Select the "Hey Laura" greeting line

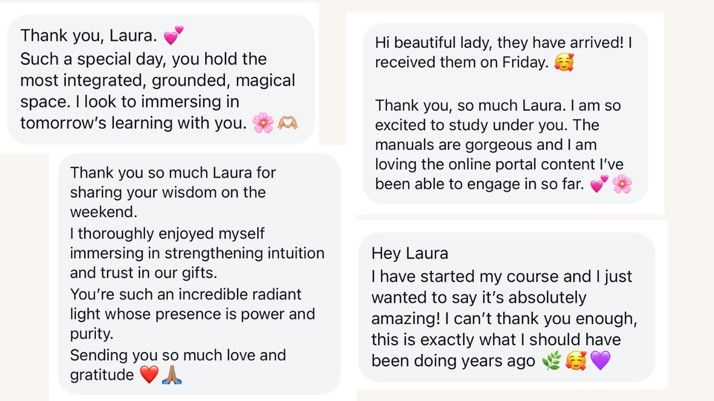point(409,253)
